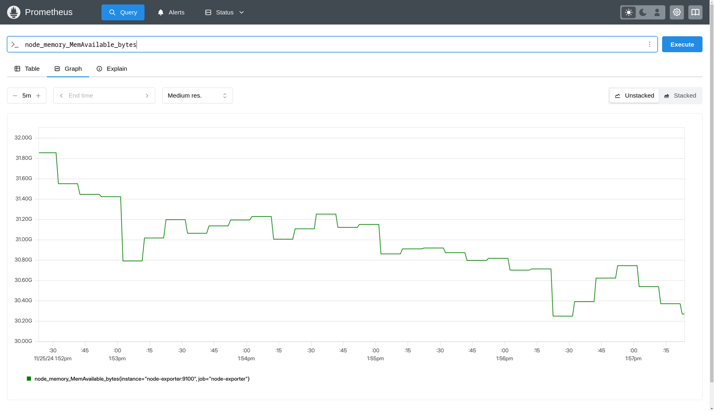Move end time forward with right chevron
The image size is (714, 411).
point(147,96)
